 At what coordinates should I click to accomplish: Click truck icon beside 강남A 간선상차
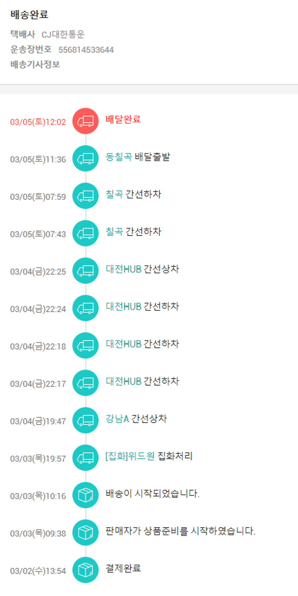tap(85, 420)
